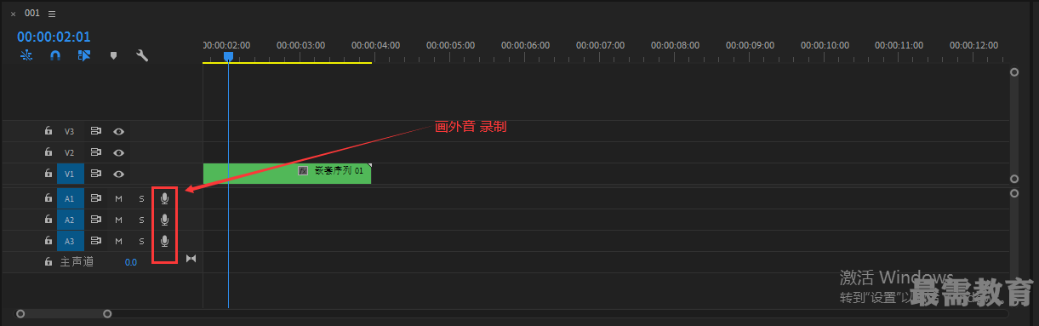Toggle lock on track A2
The width and height of the screenshot is (1039, 326).
click(x=49, y=220)
